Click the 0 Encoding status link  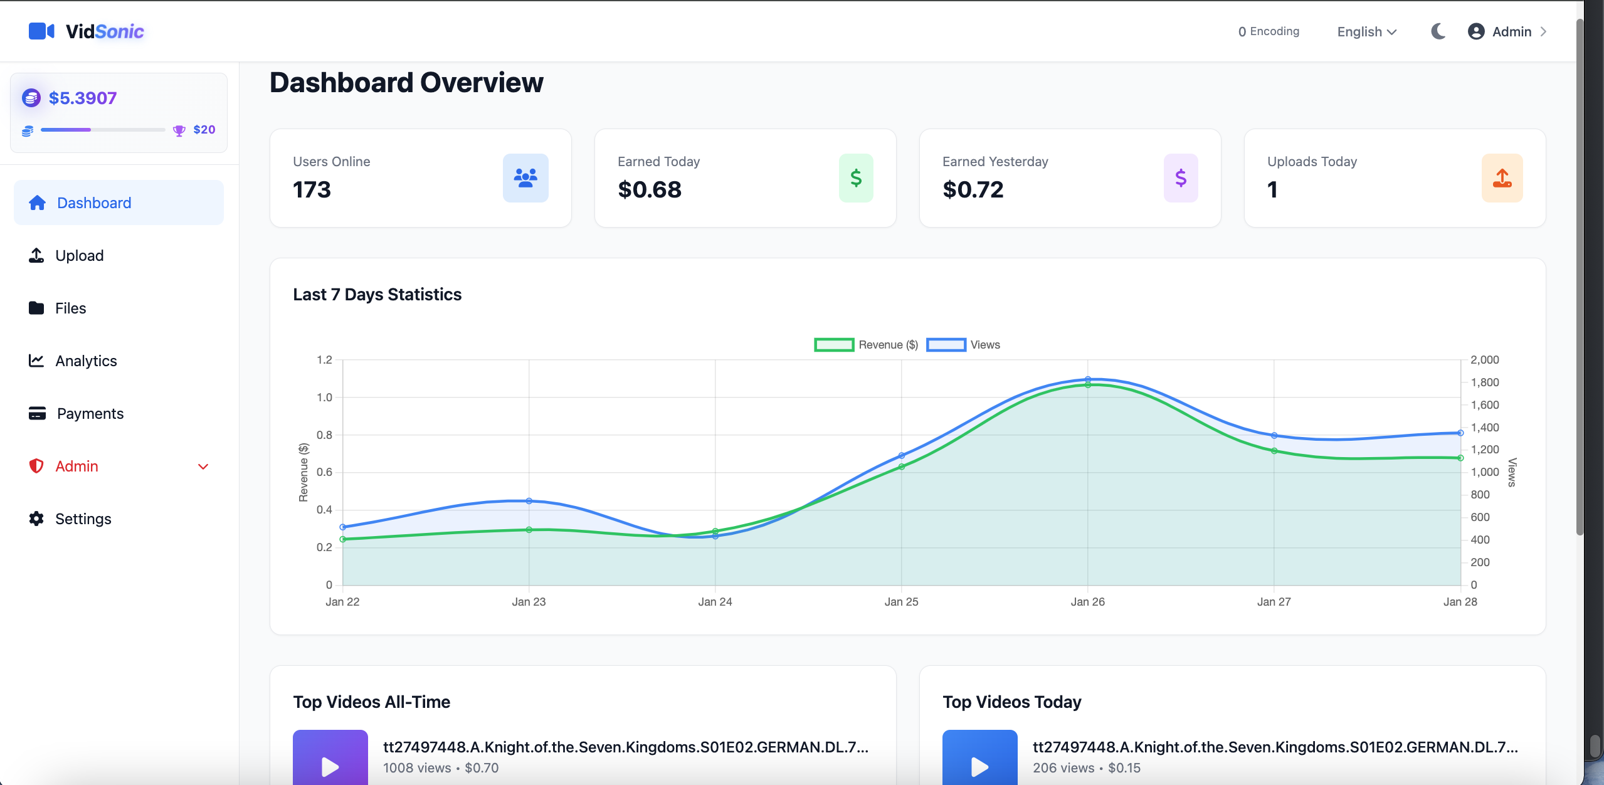1269,31
